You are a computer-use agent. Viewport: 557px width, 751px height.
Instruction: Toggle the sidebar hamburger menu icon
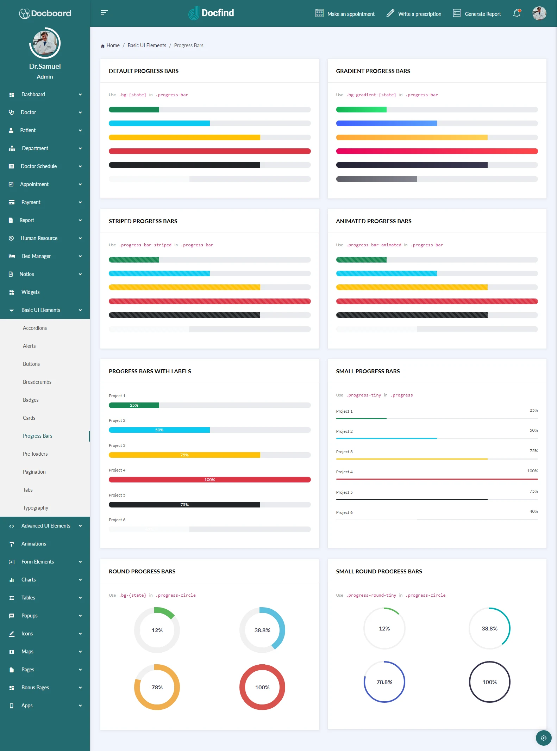(x=104, y=13)
